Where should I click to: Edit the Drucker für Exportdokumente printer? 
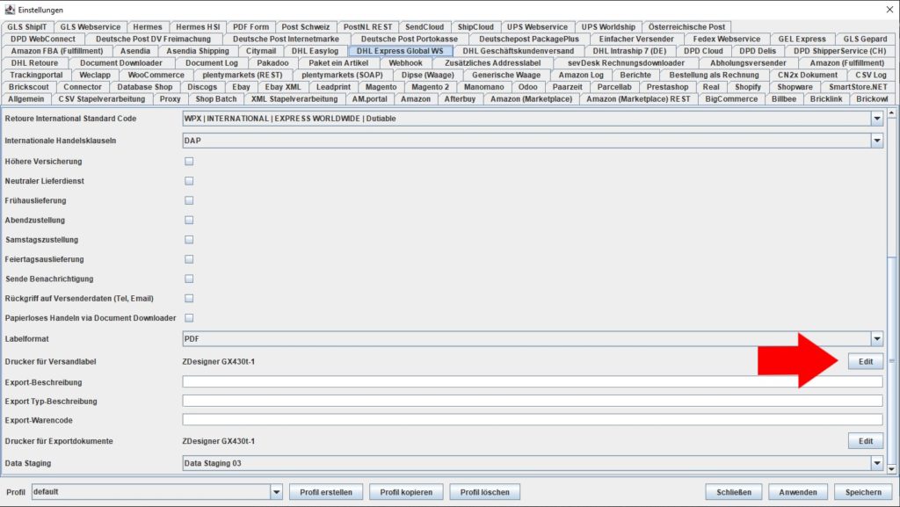pyautogui.click(x=866, y=441)
